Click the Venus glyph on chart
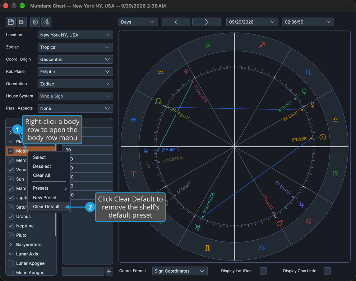 pos(304,92)
